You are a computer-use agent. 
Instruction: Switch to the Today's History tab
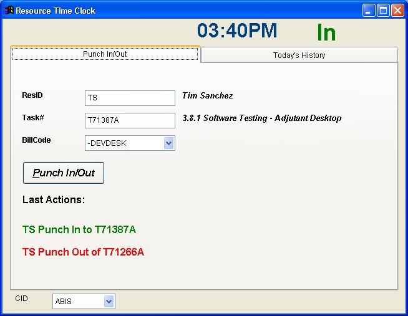click(299, 55)
